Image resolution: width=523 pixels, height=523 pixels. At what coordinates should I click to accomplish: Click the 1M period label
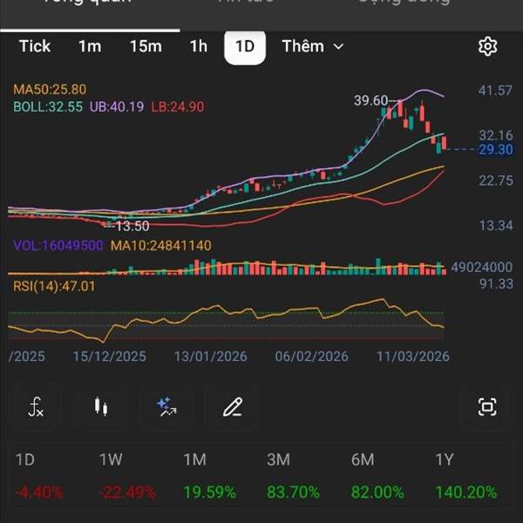(x=194, y=459)
